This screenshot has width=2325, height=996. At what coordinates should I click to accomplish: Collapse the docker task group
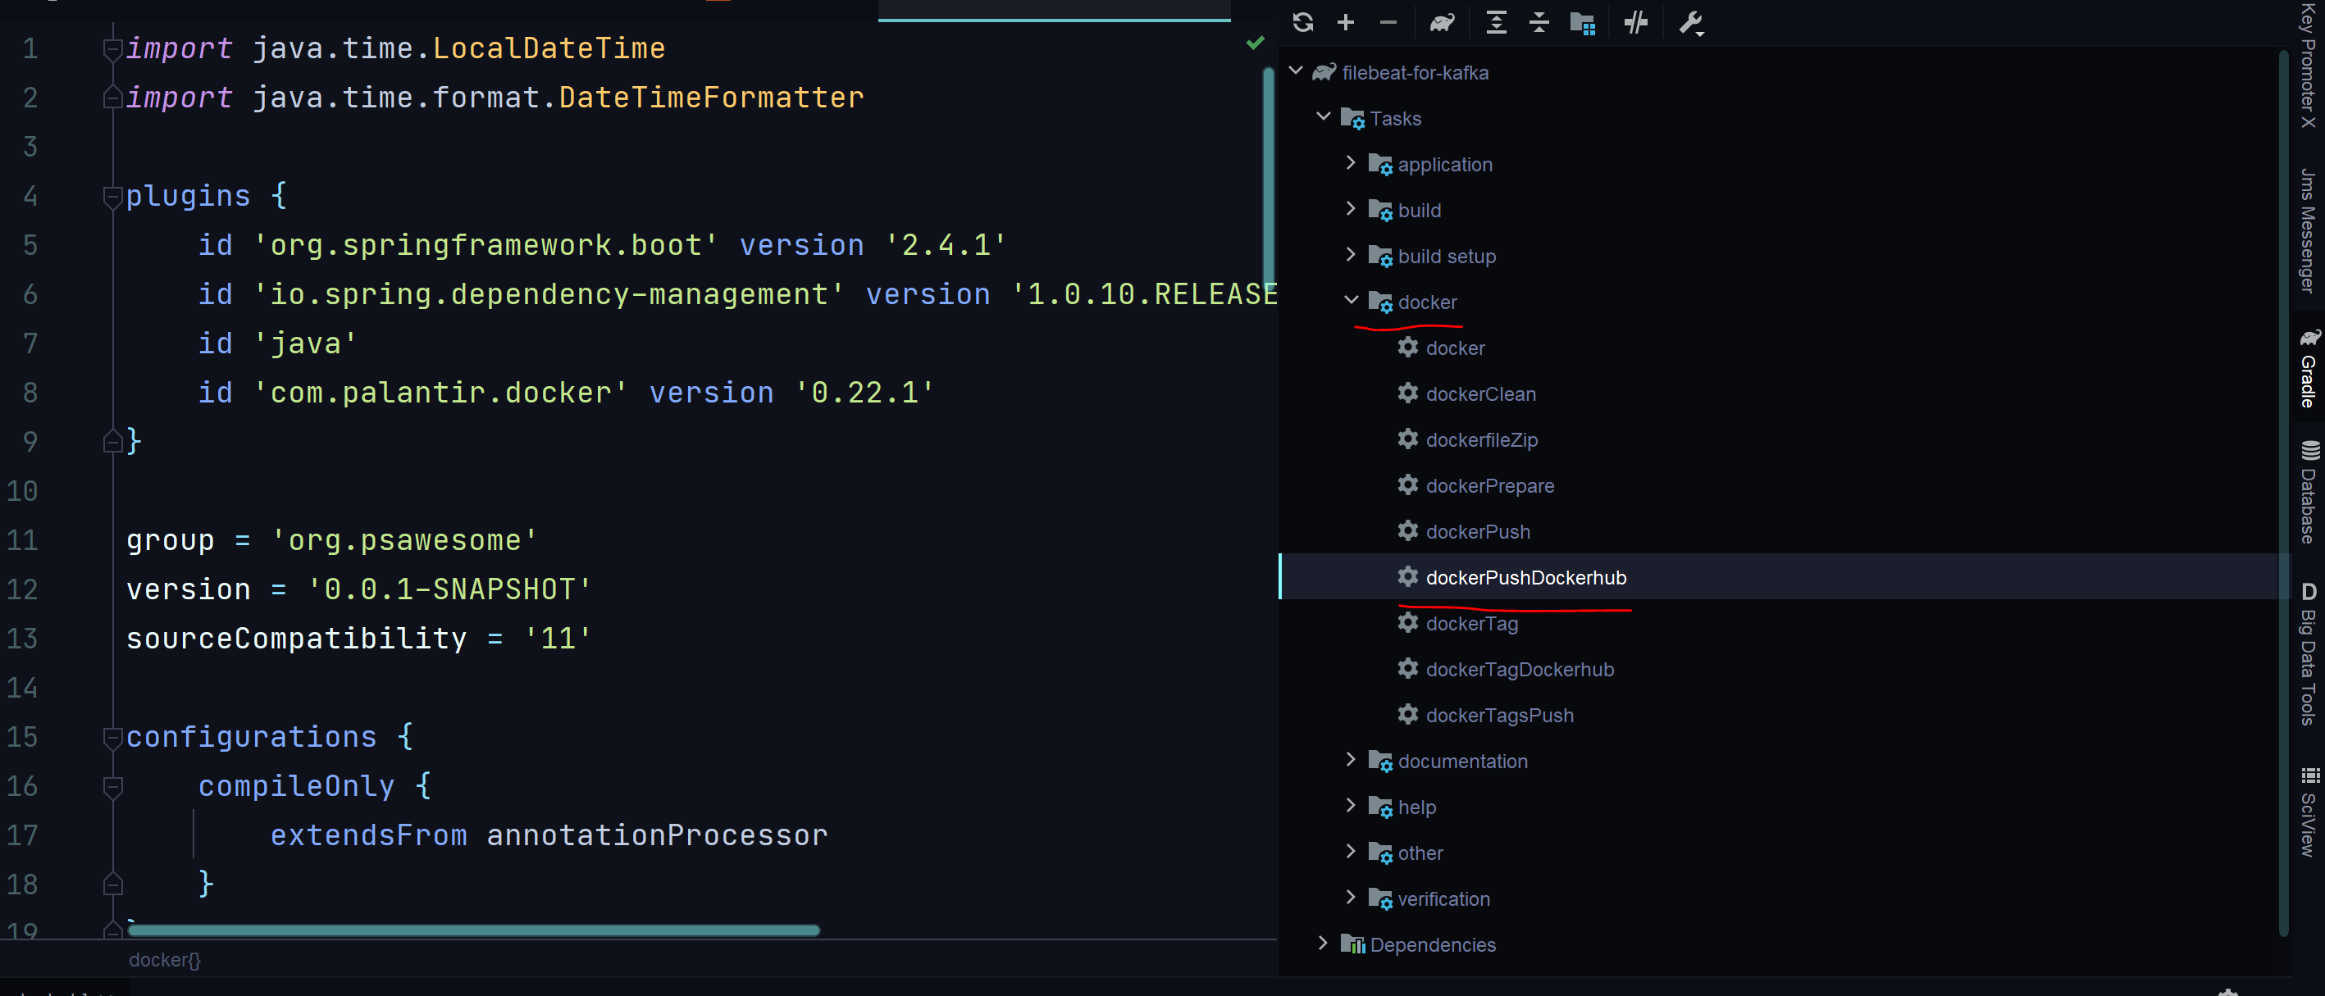(1352, 300)
